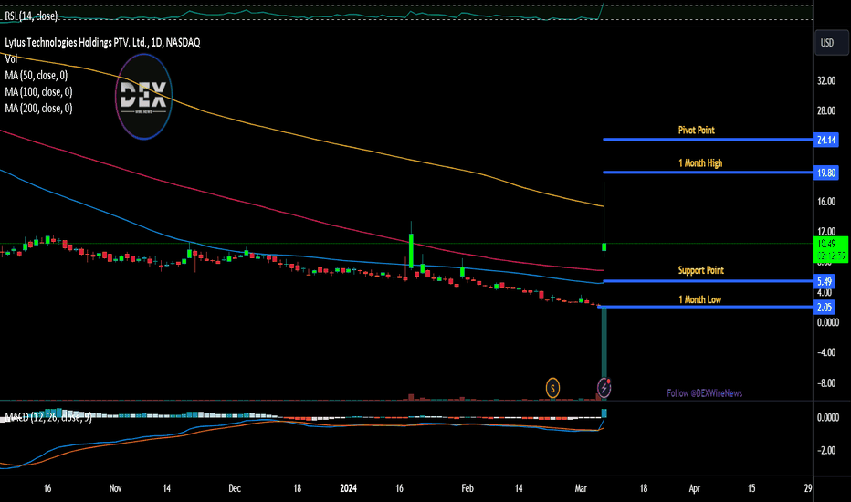Click the RSI (14, close) indicator label

point(31,16)
